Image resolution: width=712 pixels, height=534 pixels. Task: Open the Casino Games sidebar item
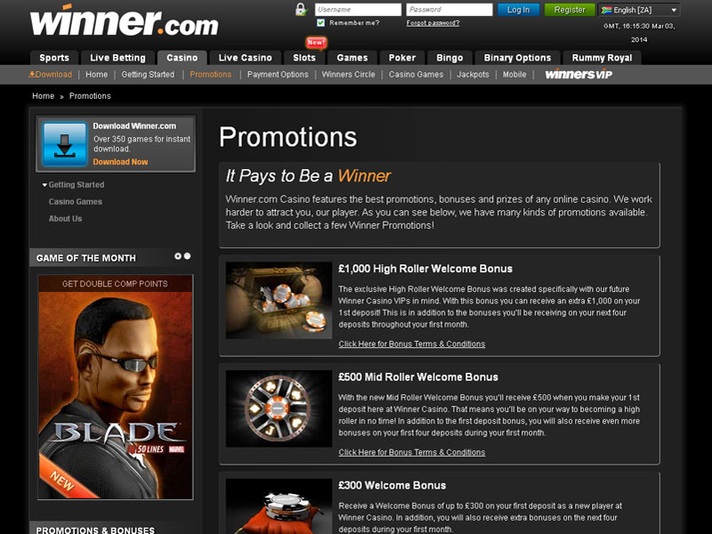click(x=76, y=202)
